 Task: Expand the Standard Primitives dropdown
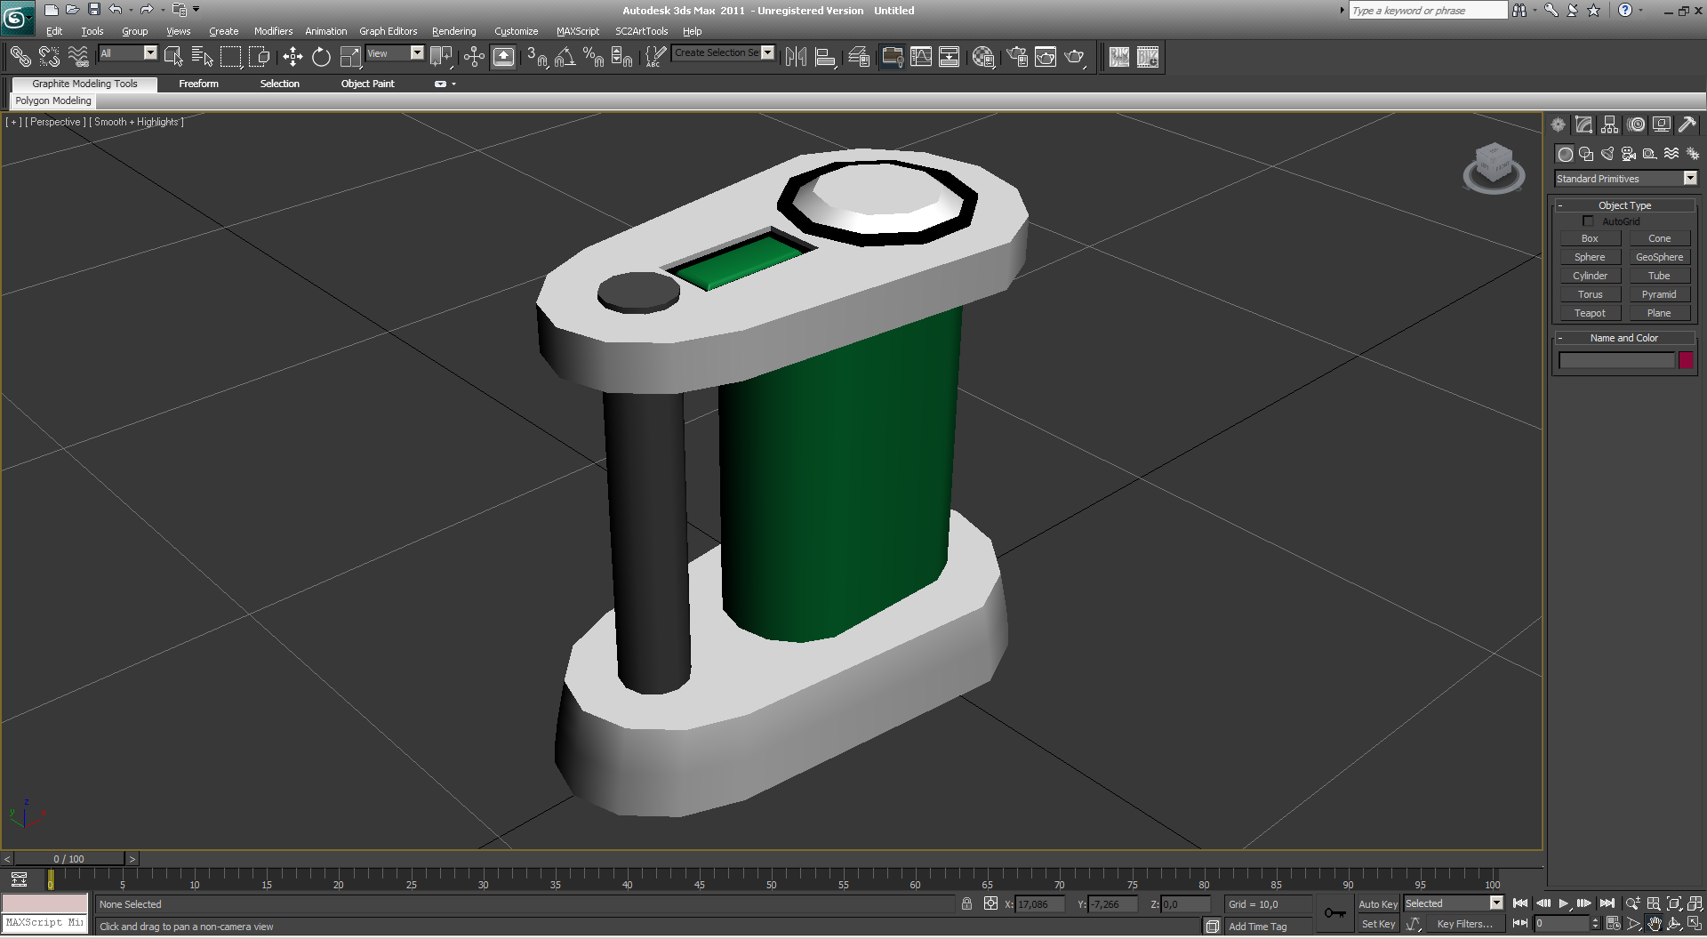(1689, 179)
